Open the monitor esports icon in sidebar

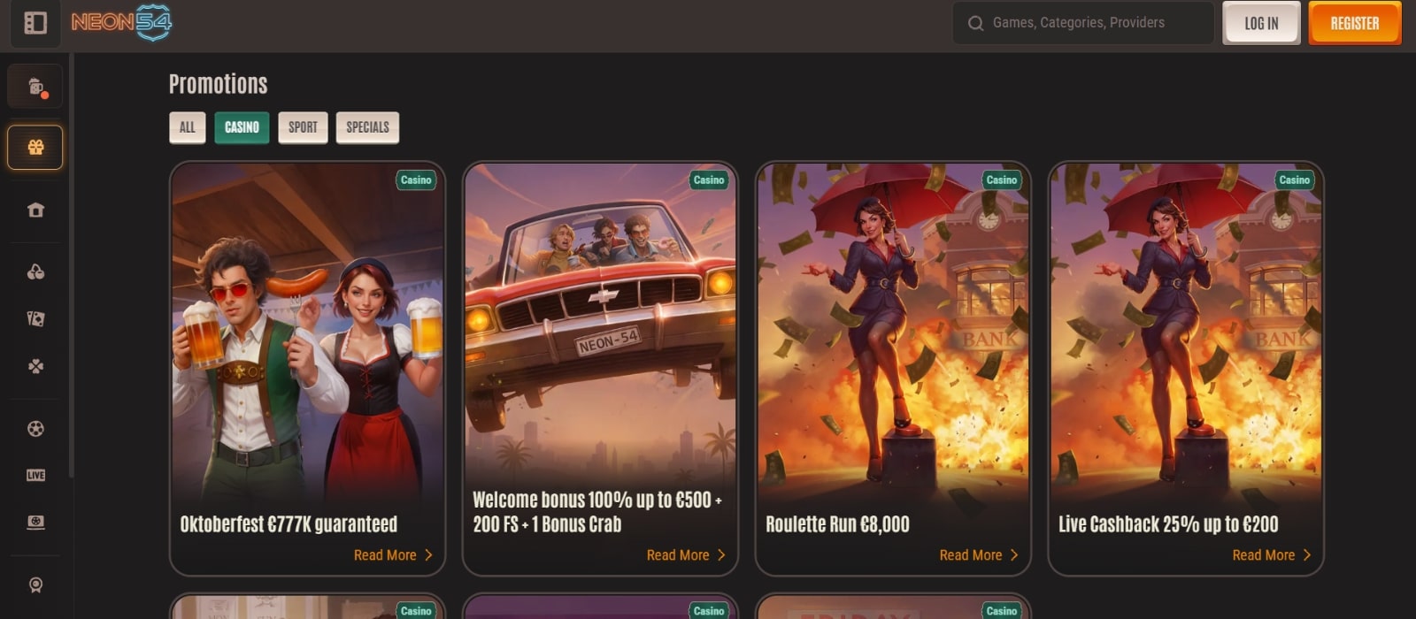[35, 522]
